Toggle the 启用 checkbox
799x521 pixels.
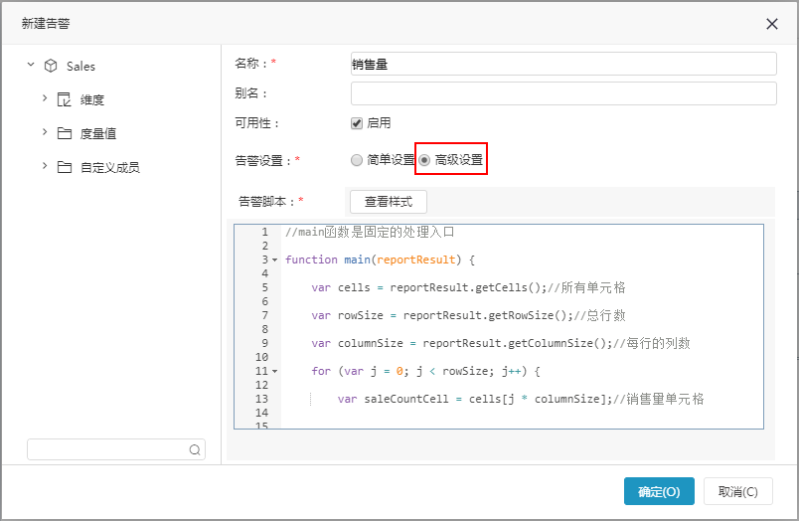pos(357,123)
